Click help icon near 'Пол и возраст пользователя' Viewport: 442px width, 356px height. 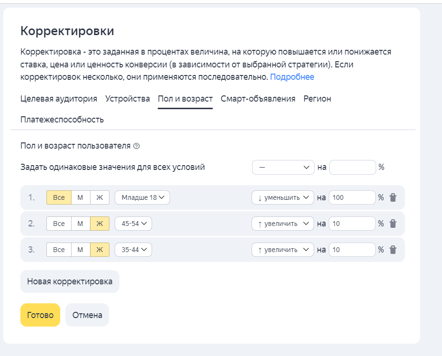point(136,146)
